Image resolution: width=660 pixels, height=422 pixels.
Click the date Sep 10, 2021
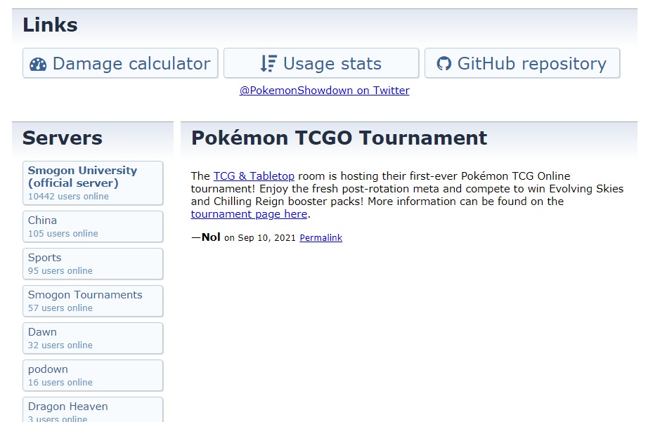[x=267, y=238]
